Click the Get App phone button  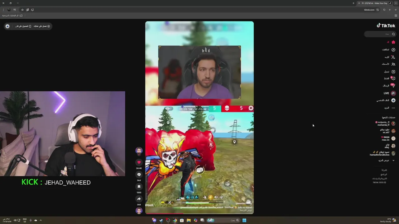coord(23,26)
